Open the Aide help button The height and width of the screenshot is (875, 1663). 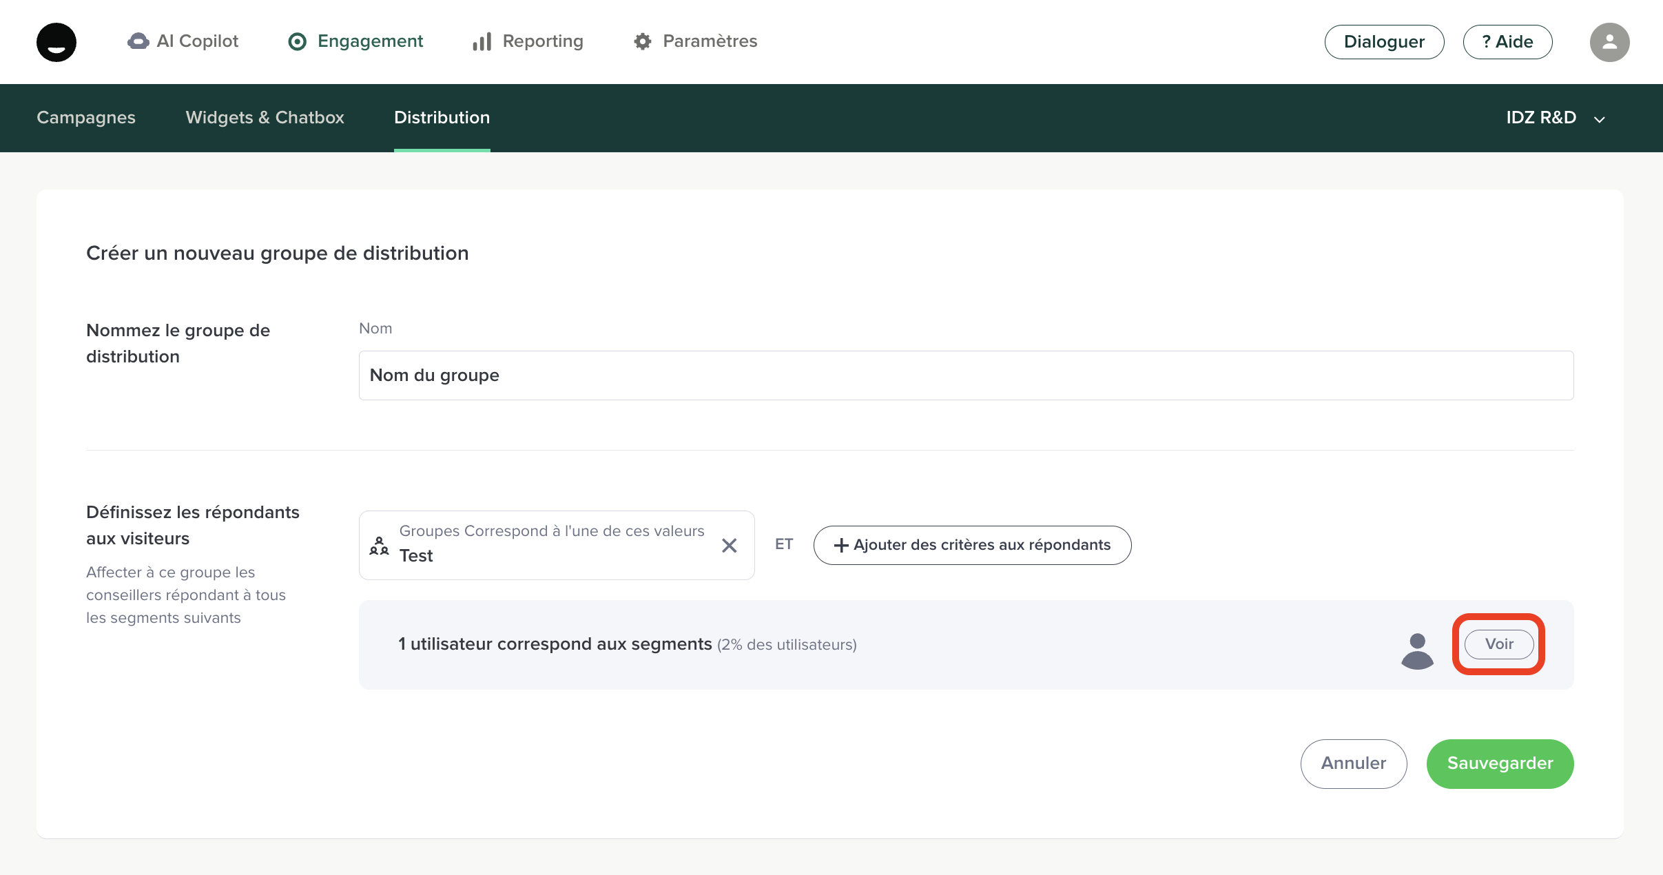pos(1507,42)
